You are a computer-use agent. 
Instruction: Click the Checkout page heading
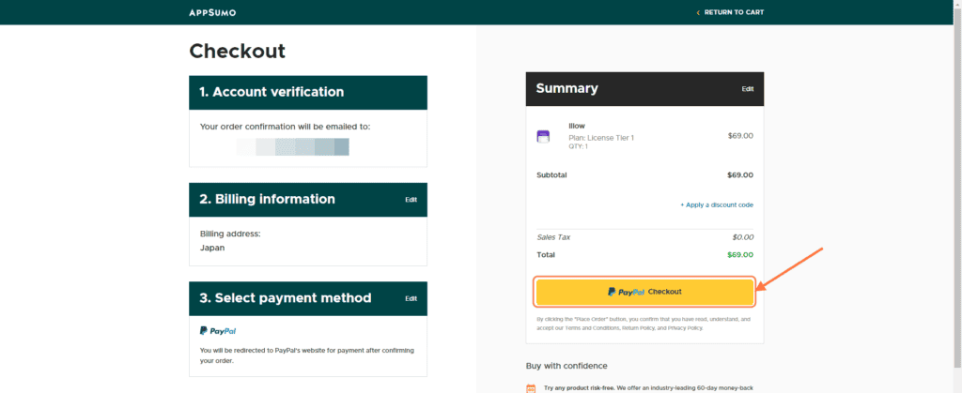[238, 51]
